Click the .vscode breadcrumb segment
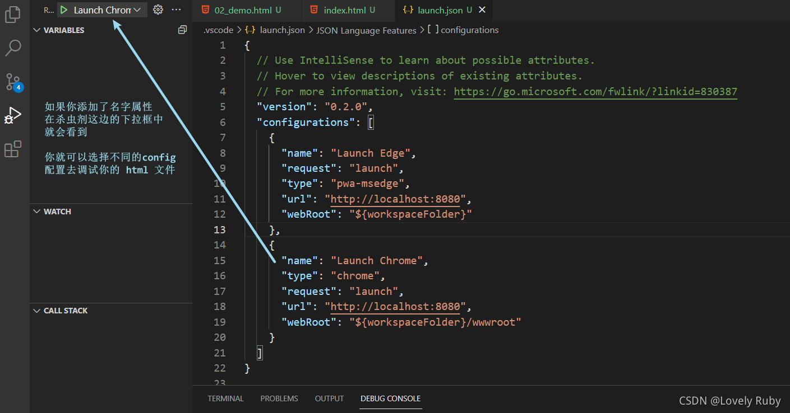This screenshot has height=413, width=790. coord(218,30)
